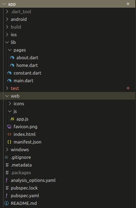Click the curly braces icon beside manifest.json

9,142
